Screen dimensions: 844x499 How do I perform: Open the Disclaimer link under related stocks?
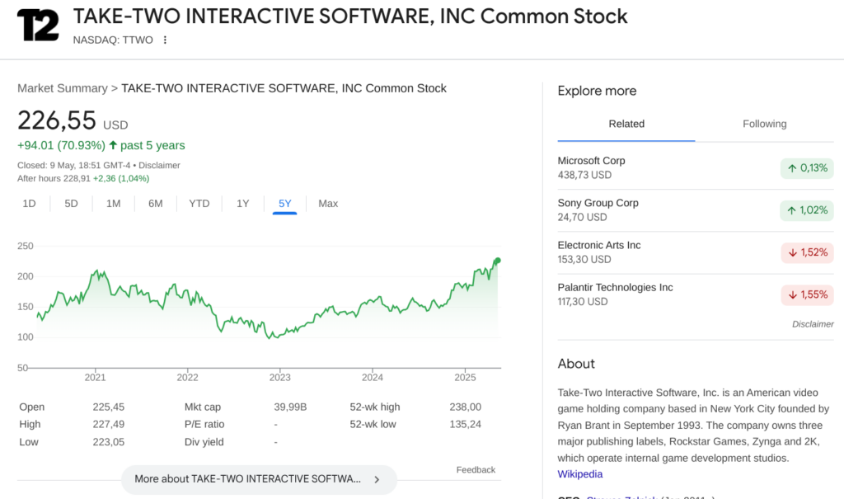coord(813,324)
